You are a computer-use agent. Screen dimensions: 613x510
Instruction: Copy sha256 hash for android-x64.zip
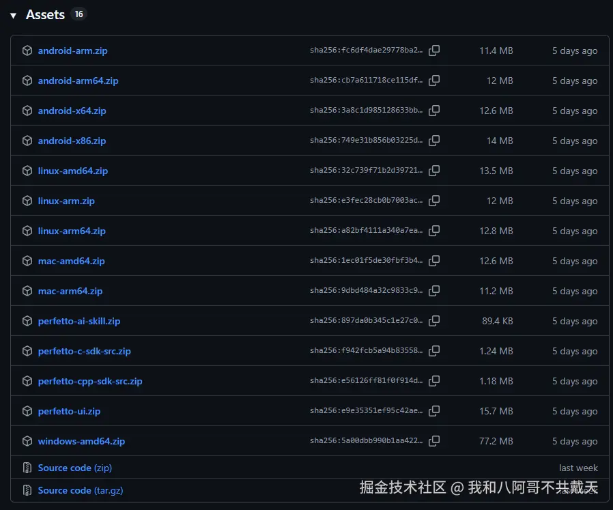(x=434, y=111)
